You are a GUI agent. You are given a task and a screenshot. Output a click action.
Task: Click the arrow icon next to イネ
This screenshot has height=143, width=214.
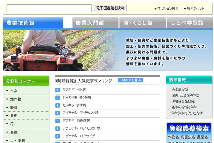[x=7, y=91]
